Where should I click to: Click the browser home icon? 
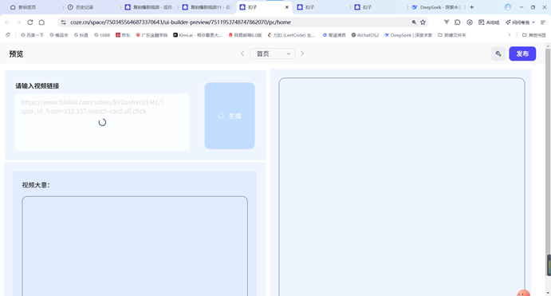(41, 22)
